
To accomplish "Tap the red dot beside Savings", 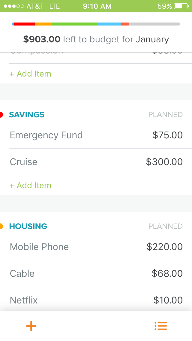I will pos(1,115).
